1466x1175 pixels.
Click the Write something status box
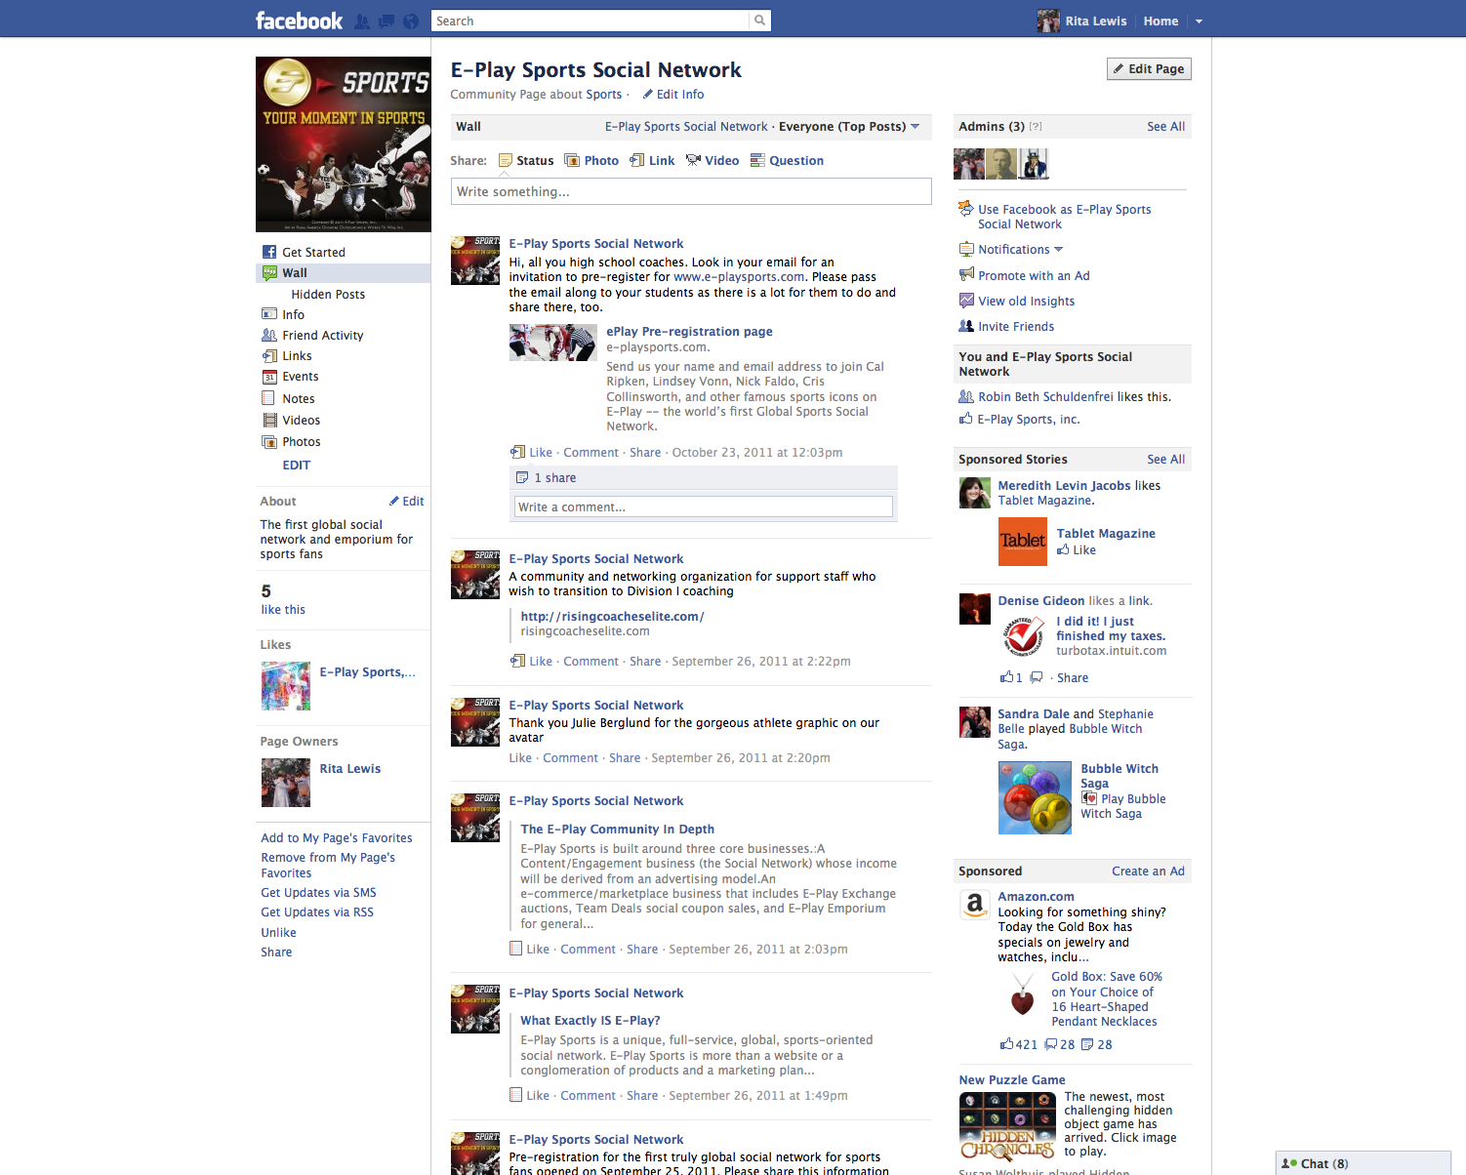(x=691, y=191)
